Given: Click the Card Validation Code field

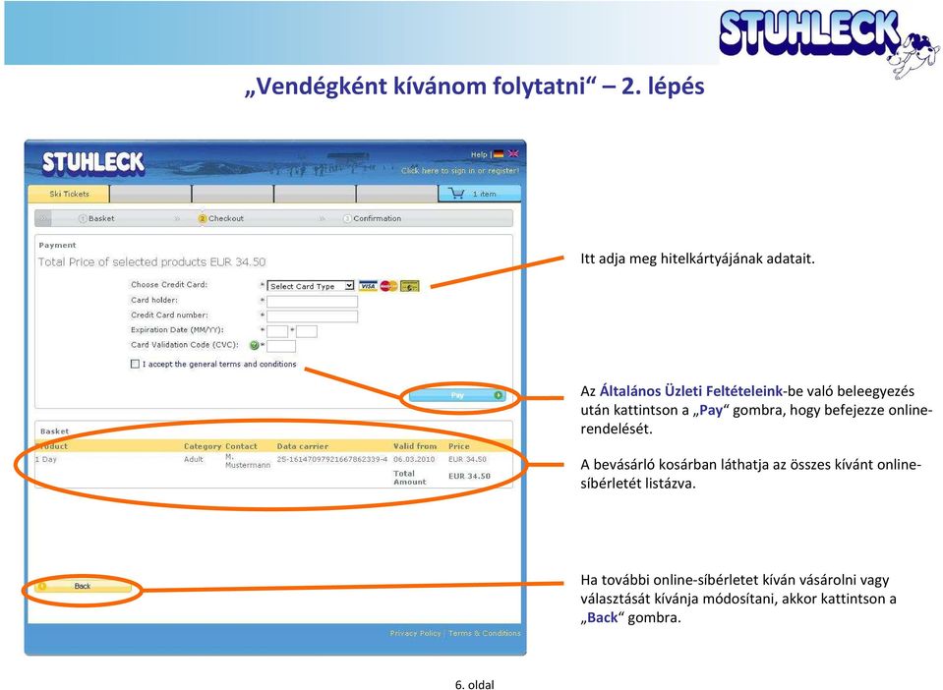Looking at the screenshot, I should coord(281,346).
